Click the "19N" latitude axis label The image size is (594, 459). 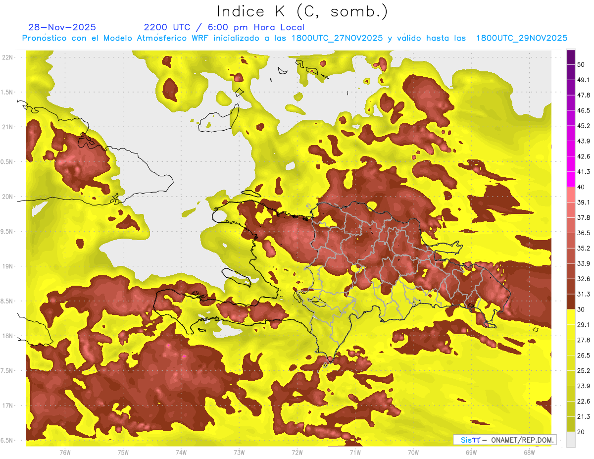pyautogui.click(x=8, y=266)
